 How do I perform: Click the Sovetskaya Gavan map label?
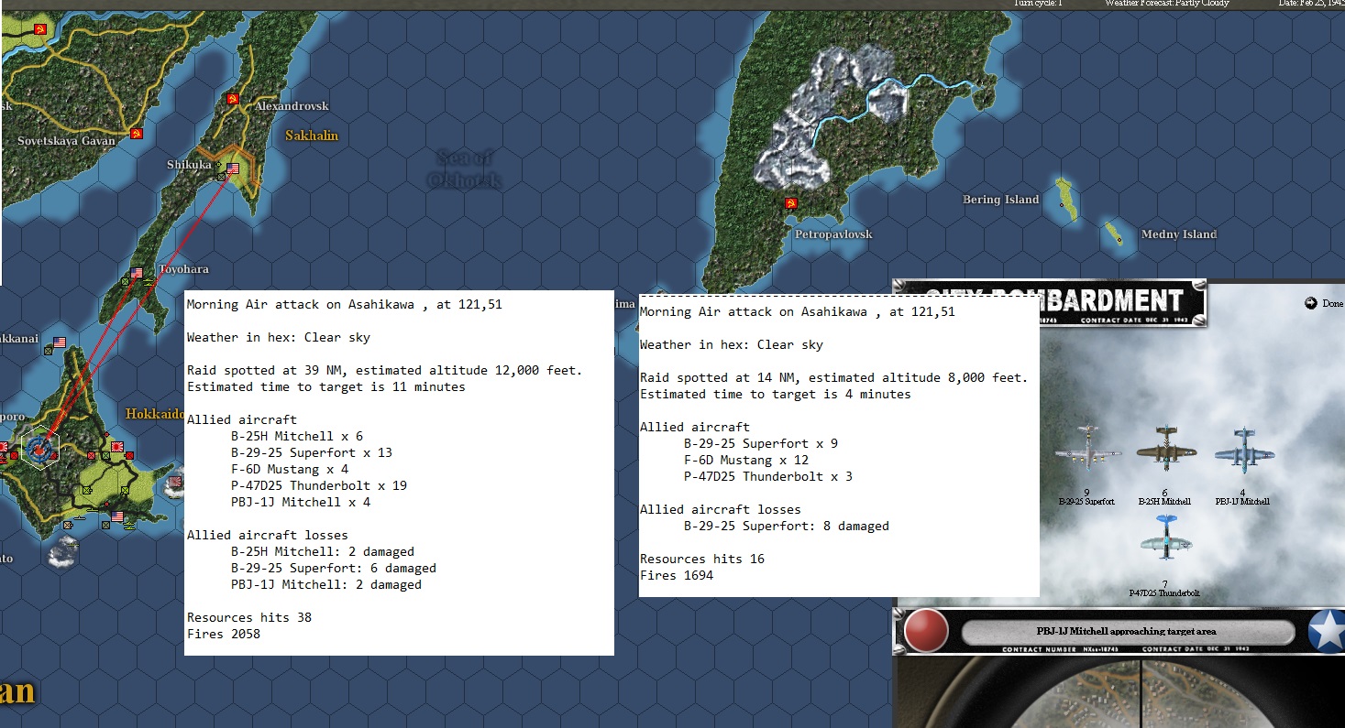pos(67,141)
